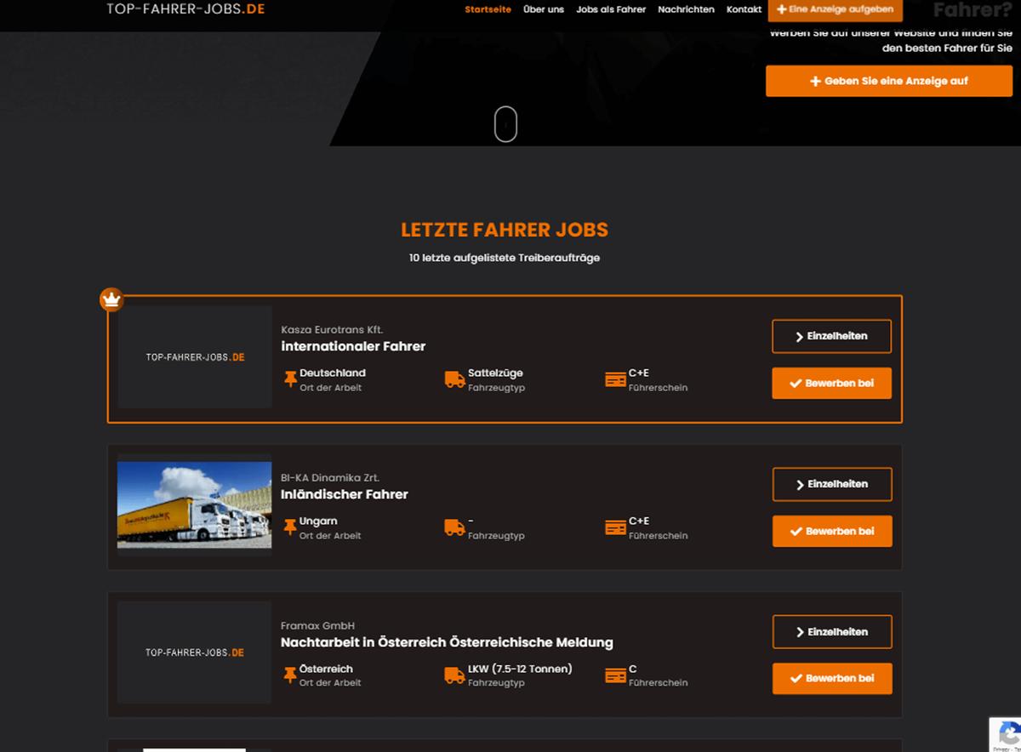The width and height of the screenshot is (1021, 752).
Task: Click the location pin icon beside Österreich
Action: (x=290, y=675)
